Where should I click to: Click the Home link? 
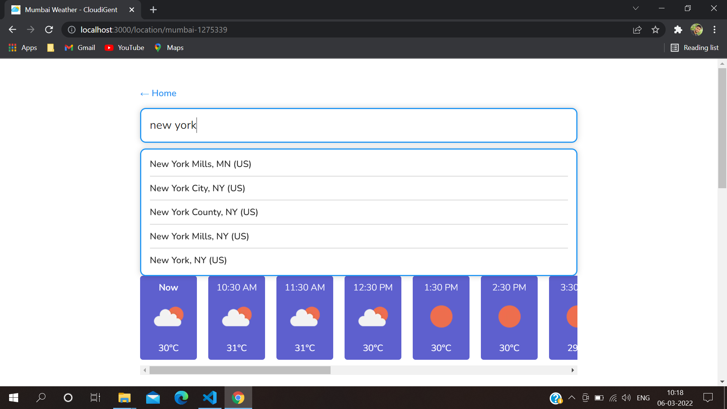[158, 93]
